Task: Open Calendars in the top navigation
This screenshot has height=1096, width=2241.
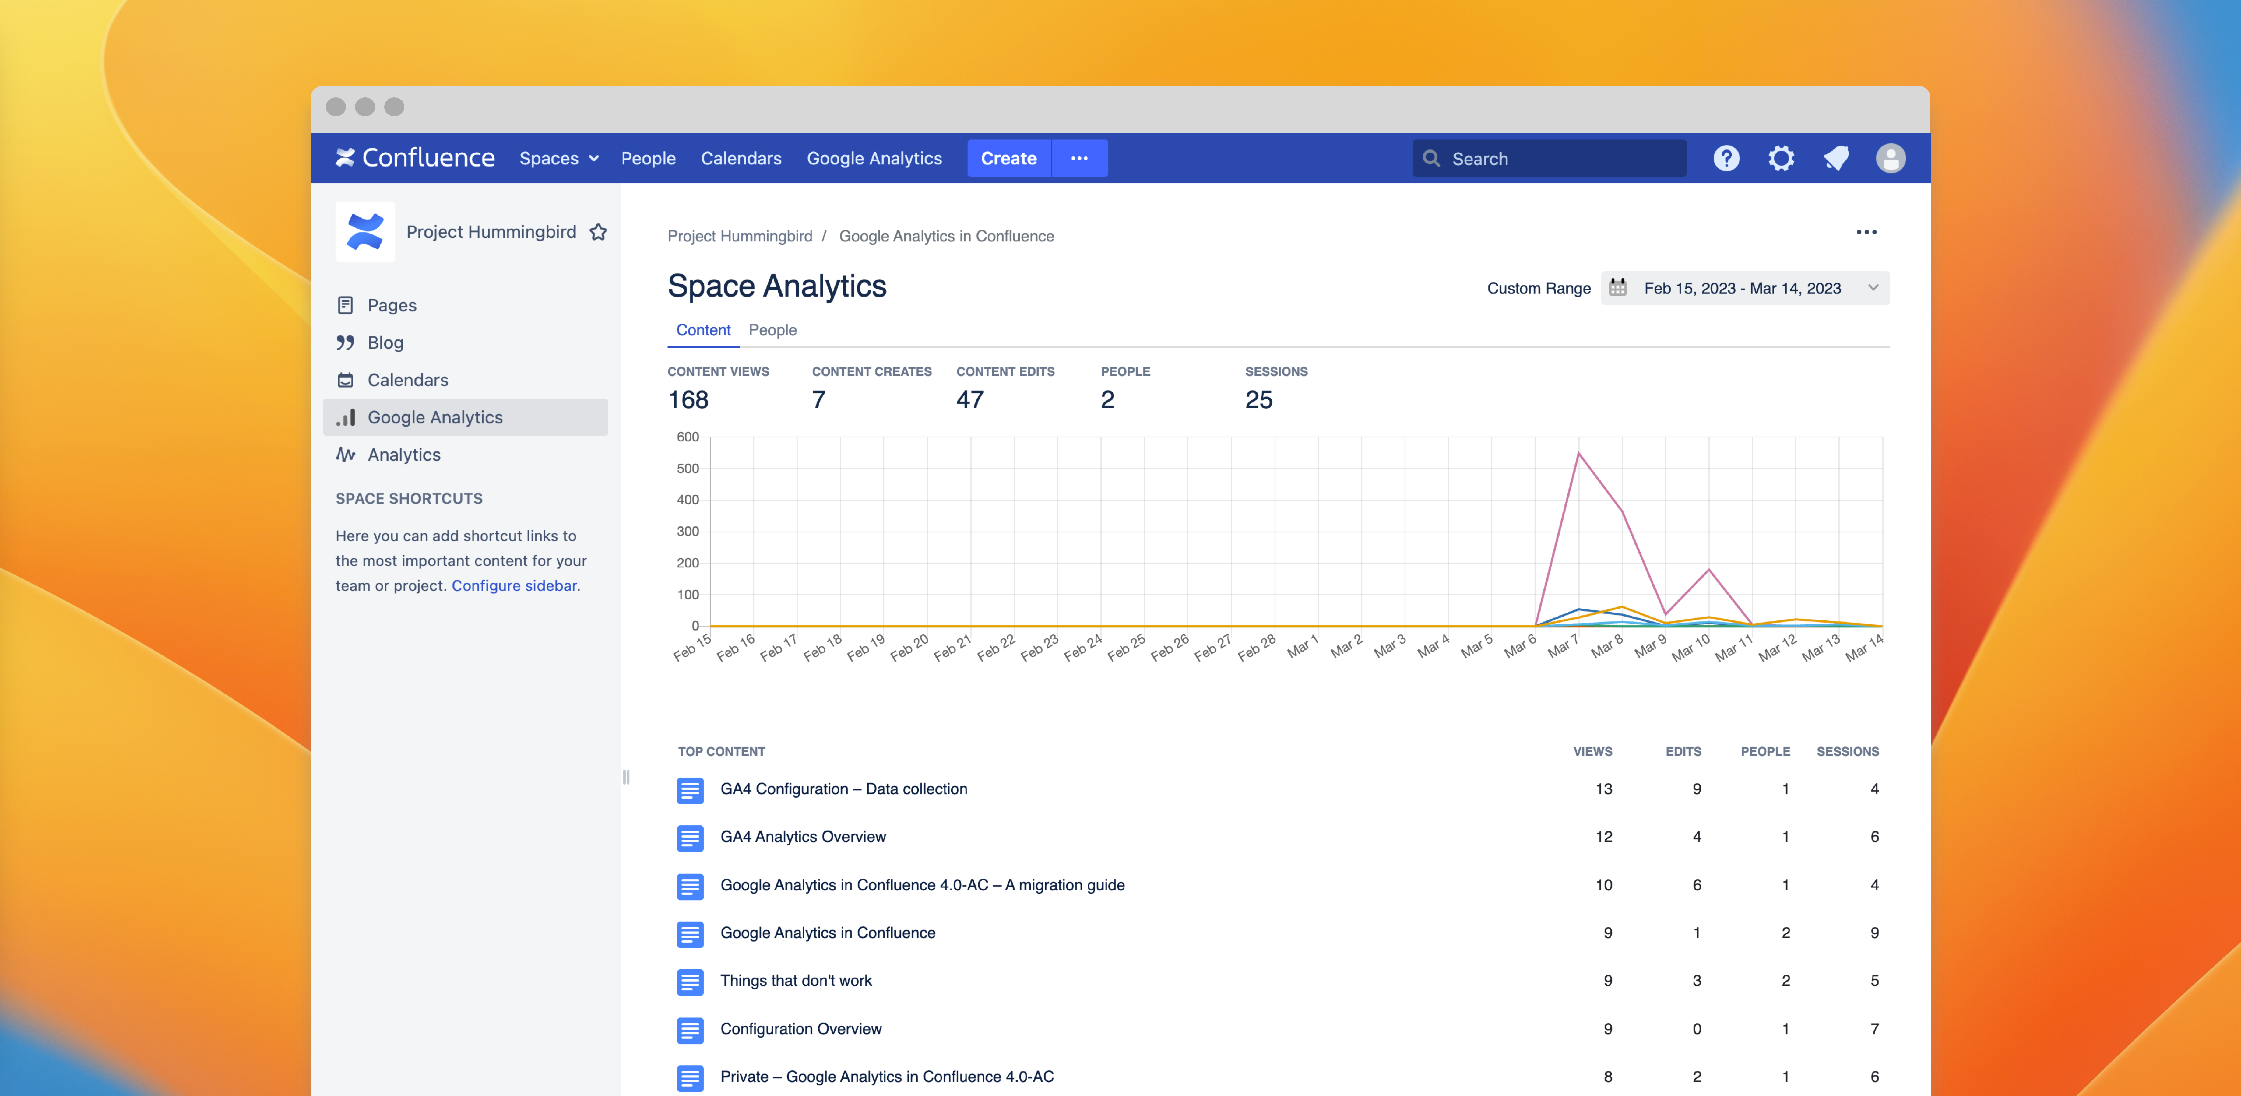Action: point(741,158)
